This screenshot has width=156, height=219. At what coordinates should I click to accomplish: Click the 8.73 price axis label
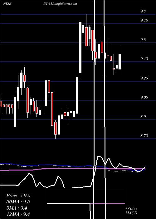pos(144,136)
